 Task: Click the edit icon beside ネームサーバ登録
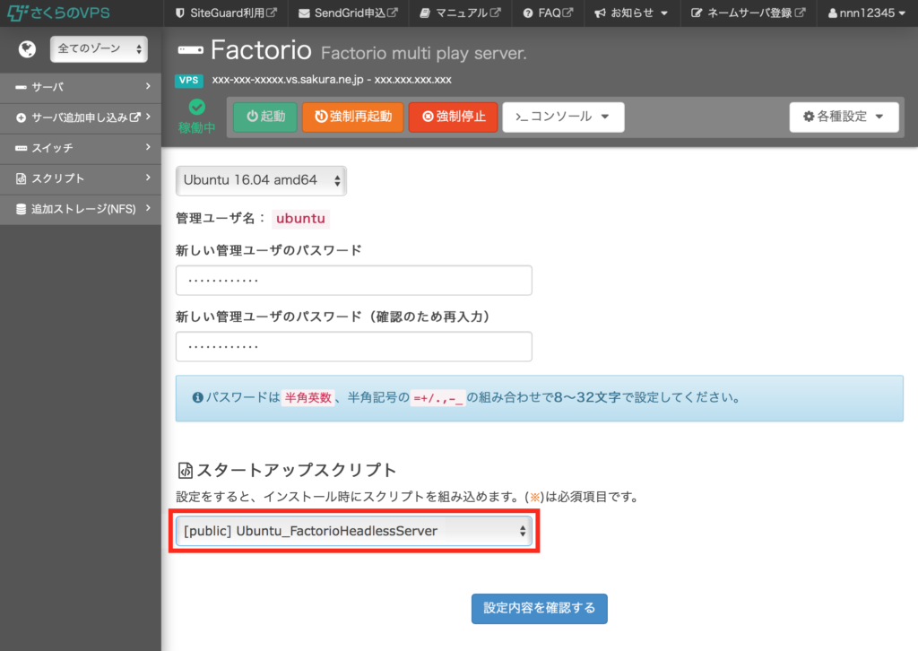696,13
